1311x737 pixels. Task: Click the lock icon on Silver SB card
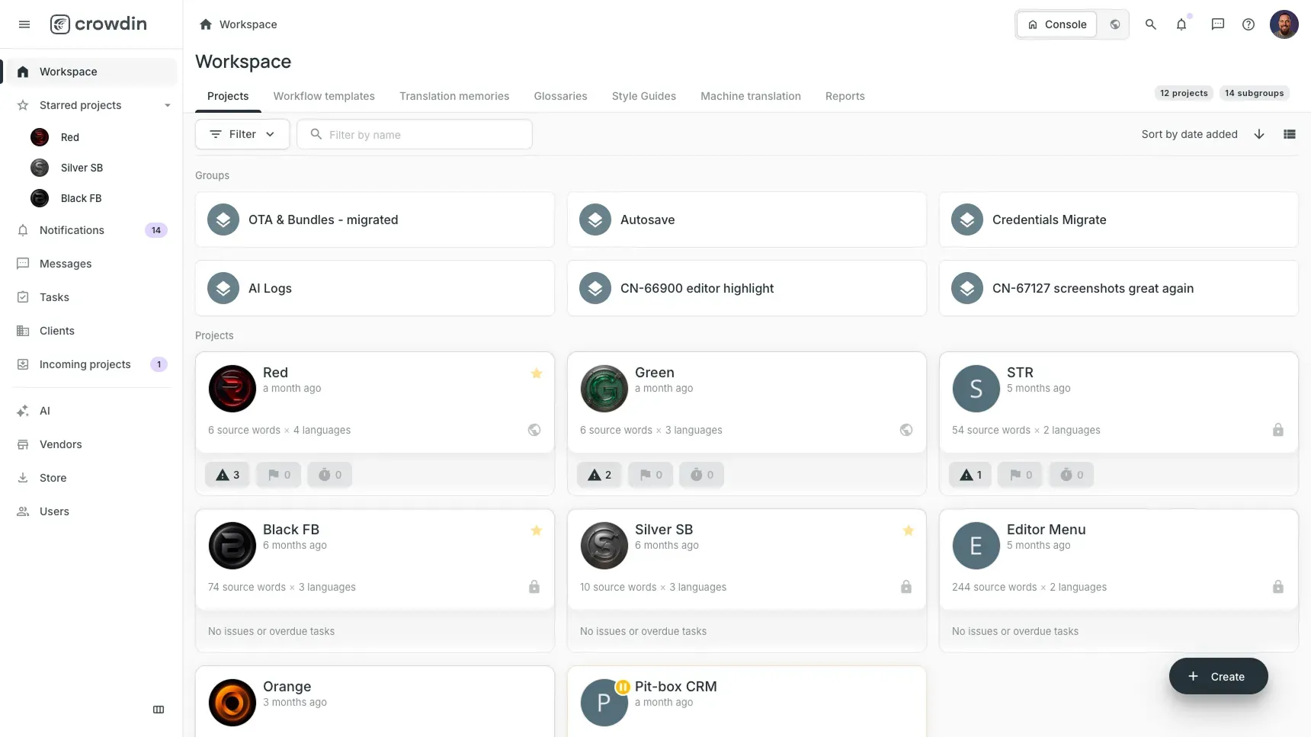(x=906, y=587)
